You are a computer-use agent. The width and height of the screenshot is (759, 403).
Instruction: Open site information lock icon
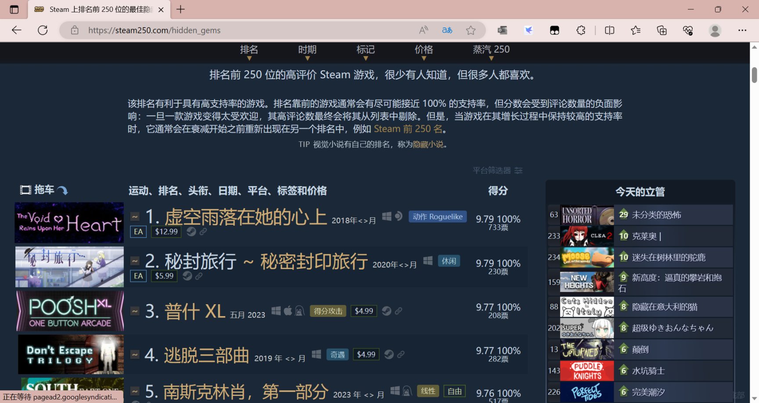coord(75,30)
